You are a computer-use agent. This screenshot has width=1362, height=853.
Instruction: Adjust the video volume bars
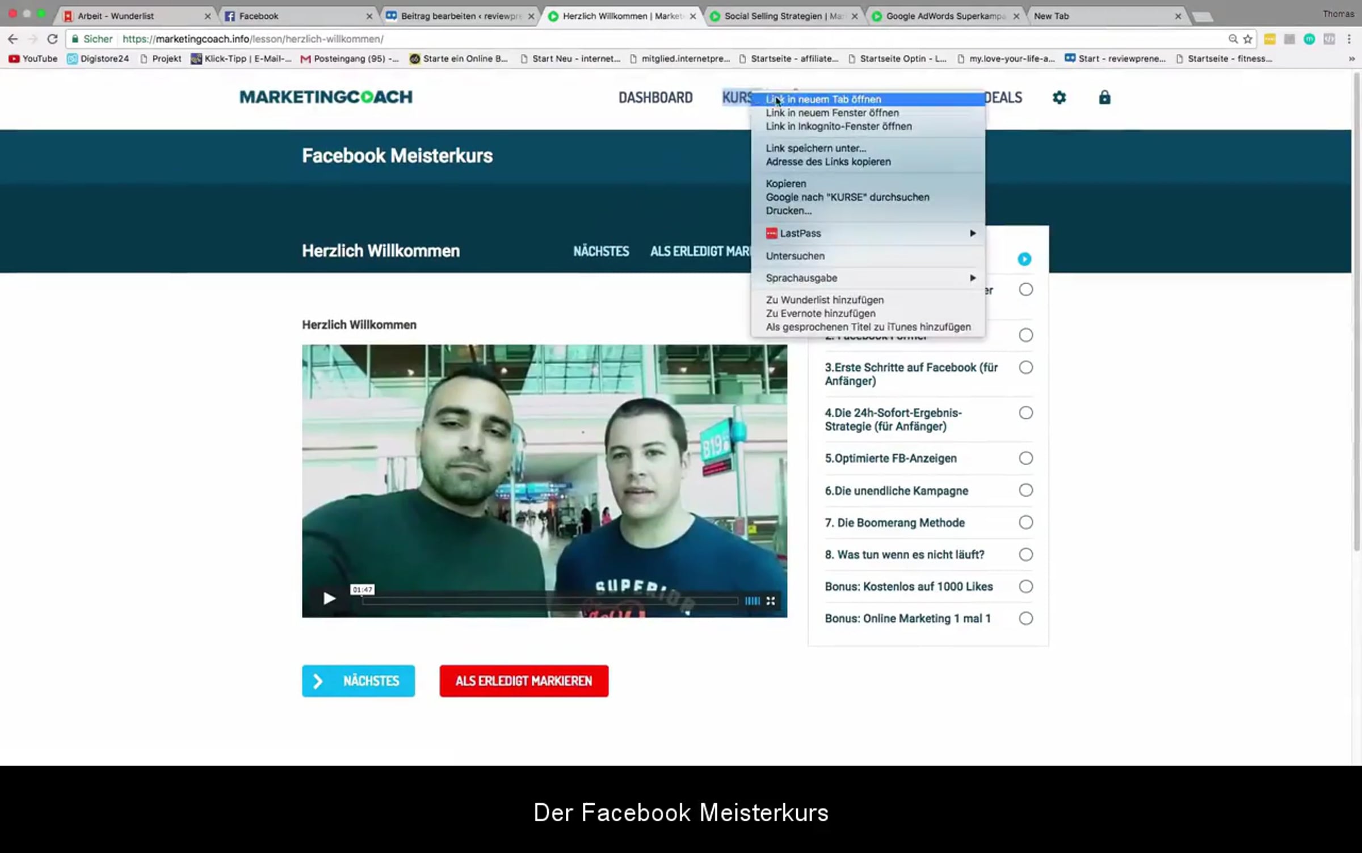[752, 601]
